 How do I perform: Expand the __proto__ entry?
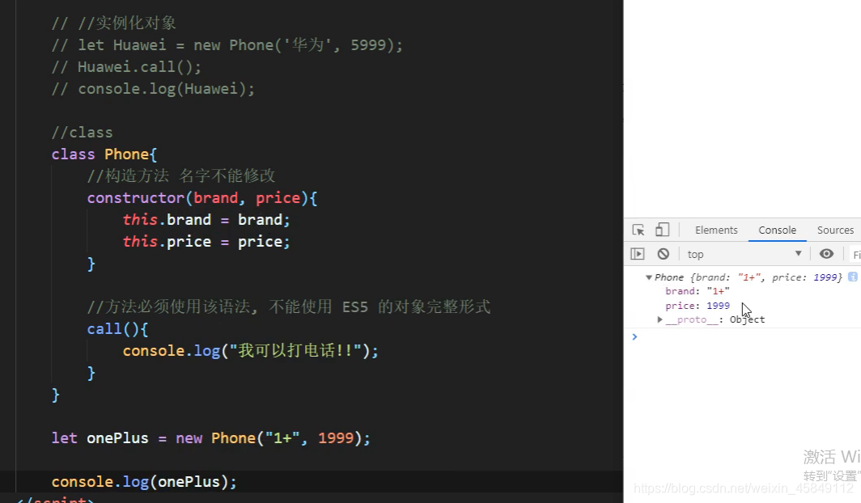pyautogui.click(x=660, y=319)
